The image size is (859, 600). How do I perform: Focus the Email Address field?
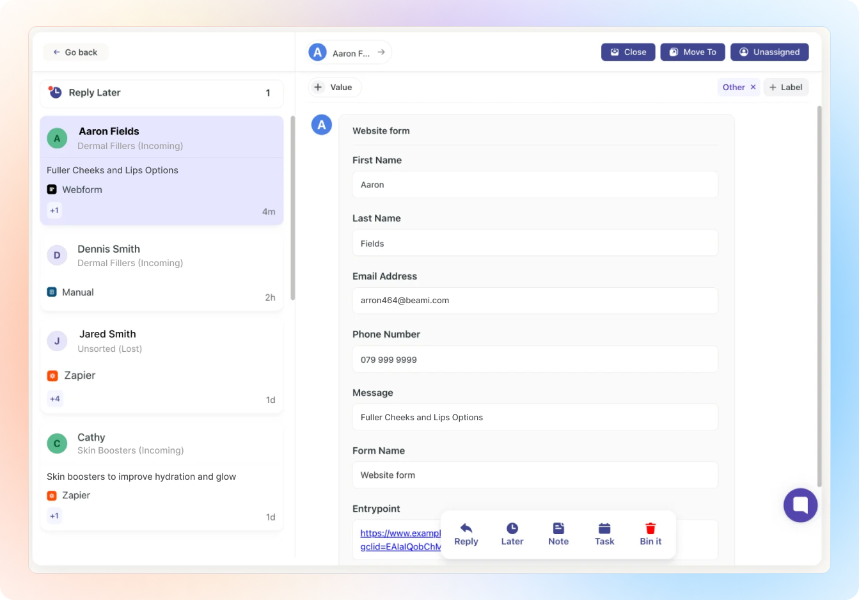535,301
